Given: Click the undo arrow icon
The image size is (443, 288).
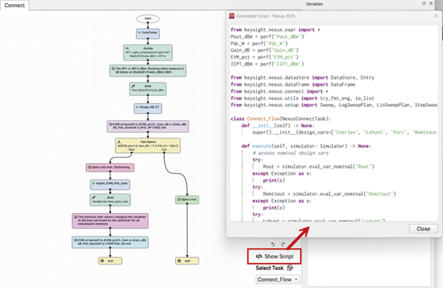Looking at the screenshot, I should [x=273, y=244].
